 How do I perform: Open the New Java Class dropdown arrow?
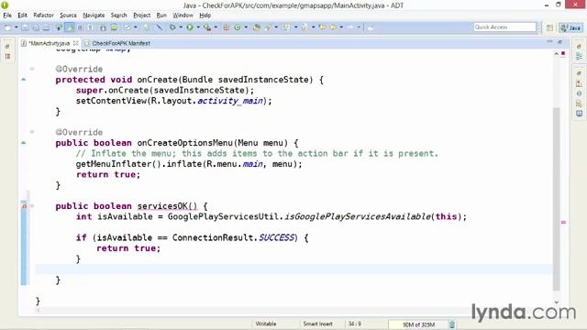click(x=246, y=27)
